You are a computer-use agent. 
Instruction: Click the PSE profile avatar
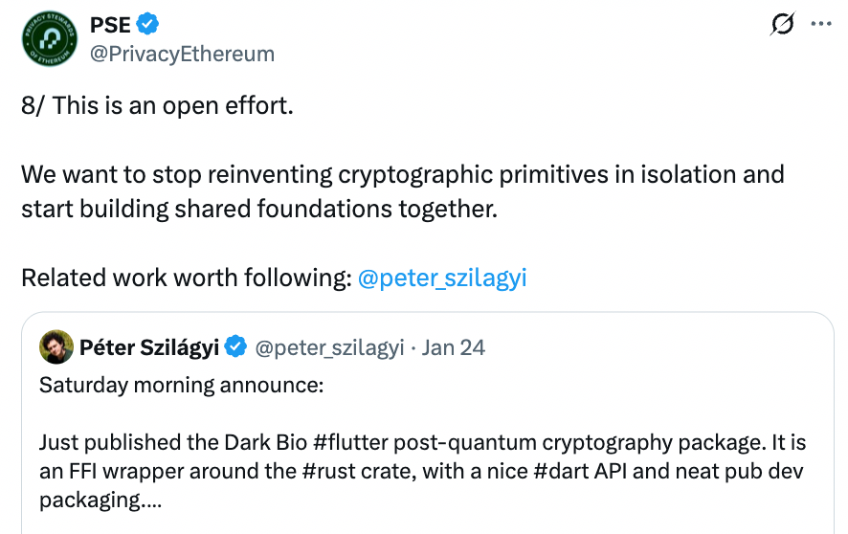tap(46, 39)
